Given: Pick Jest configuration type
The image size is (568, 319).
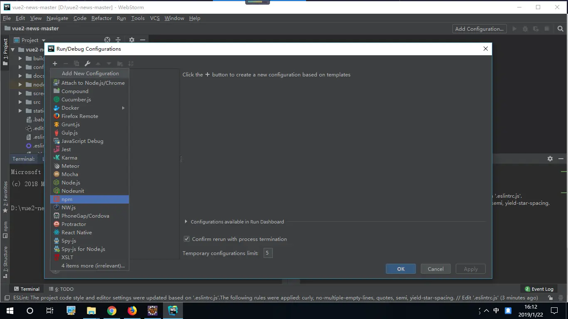Looking at the screenshot, I should 89,149.
